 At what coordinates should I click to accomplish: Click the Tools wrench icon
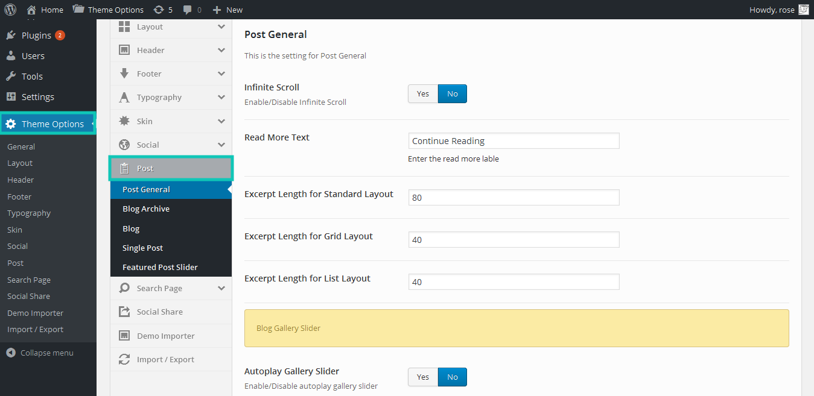pyautogui.click(x=11, y=77)
